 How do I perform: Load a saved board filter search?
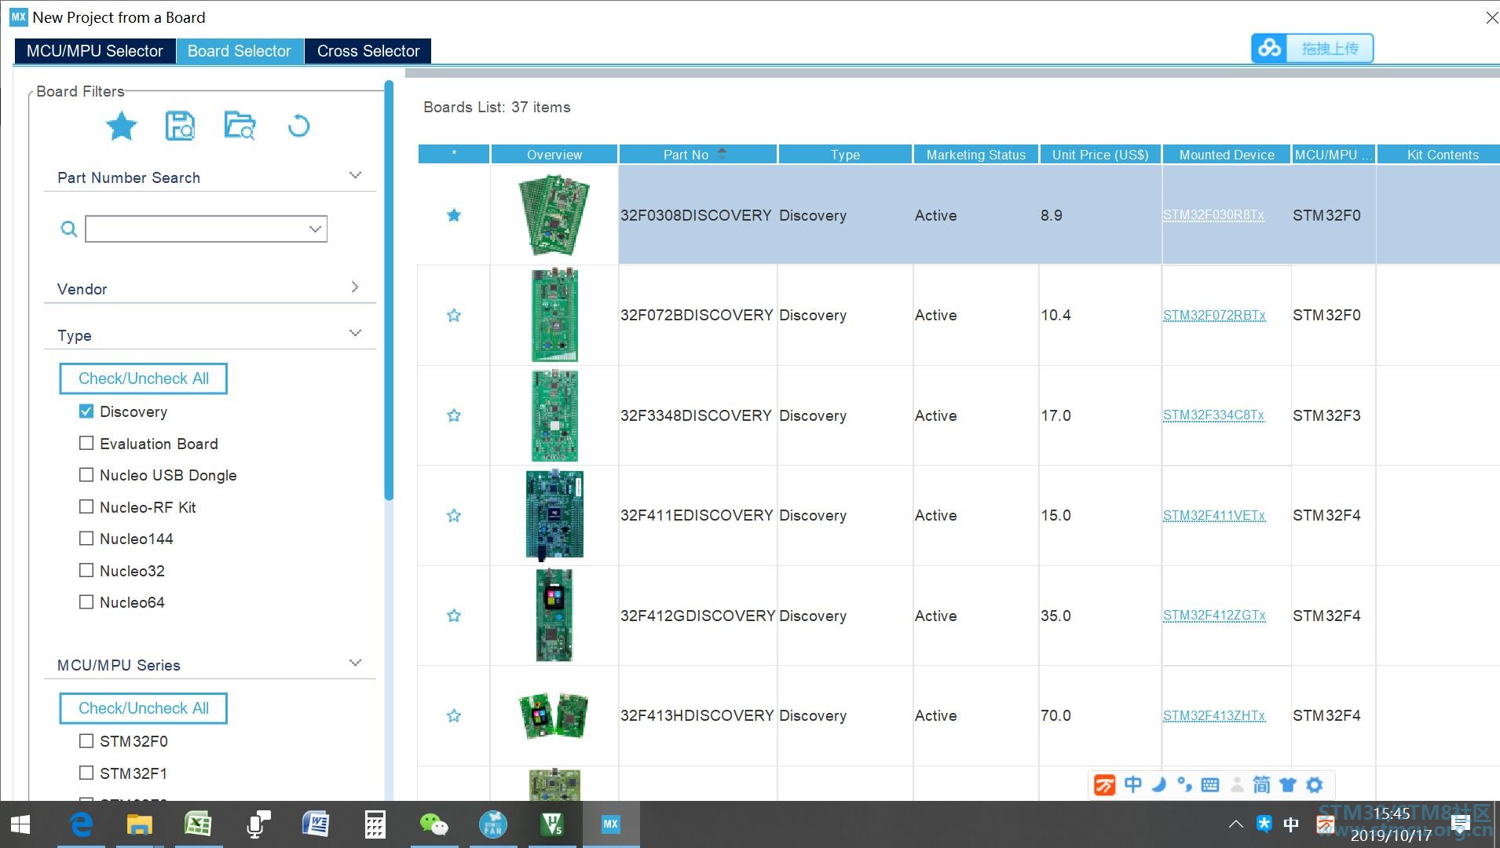point(240,126)
